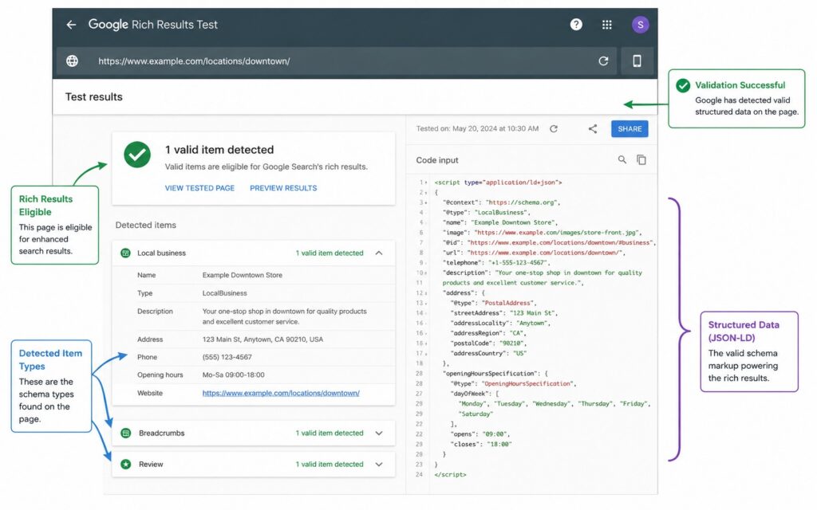Screen dimensions: 817x510
Task: Click the 'streetAddress' line in code
Action: click(504, 313)
